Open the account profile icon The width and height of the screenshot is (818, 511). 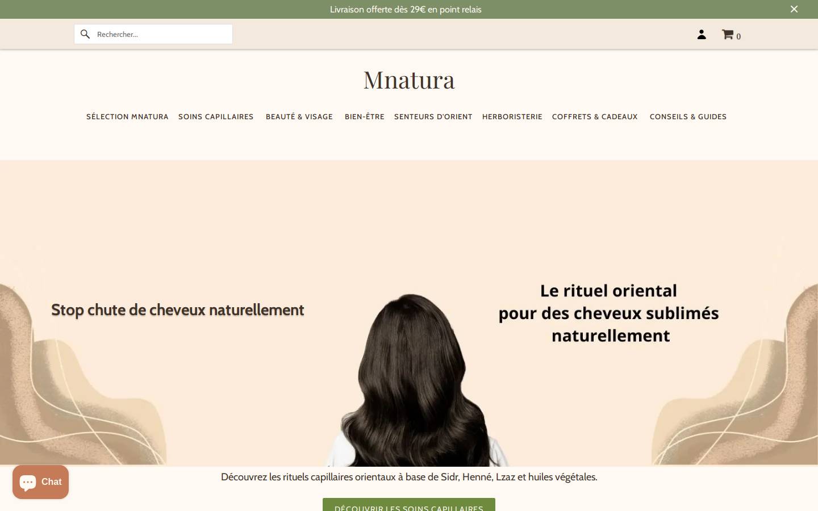click(702, 35)
